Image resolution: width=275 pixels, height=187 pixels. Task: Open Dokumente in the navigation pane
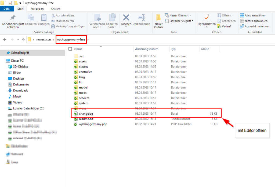(21, 84)
